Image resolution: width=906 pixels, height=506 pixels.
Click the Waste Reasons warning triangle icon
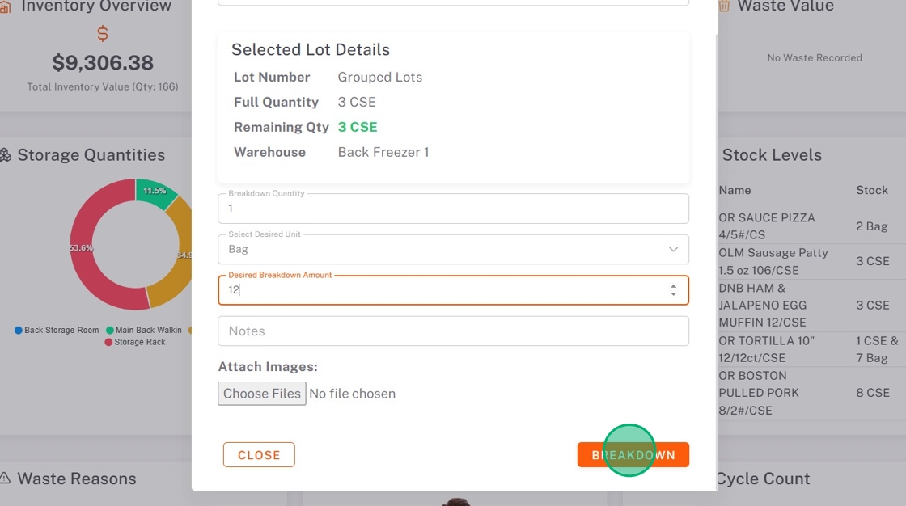click(x=5, y=479)
